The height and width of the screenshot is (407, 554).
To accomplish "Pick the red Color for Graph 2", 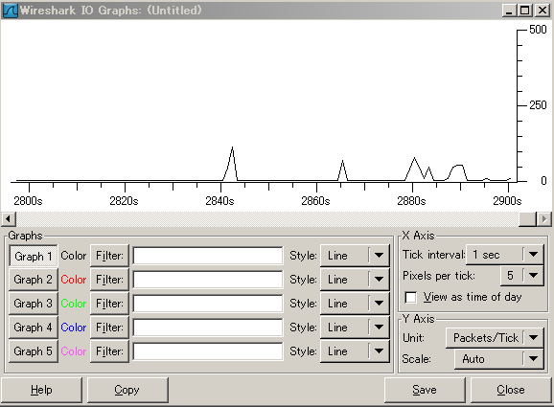I will 74,280.
